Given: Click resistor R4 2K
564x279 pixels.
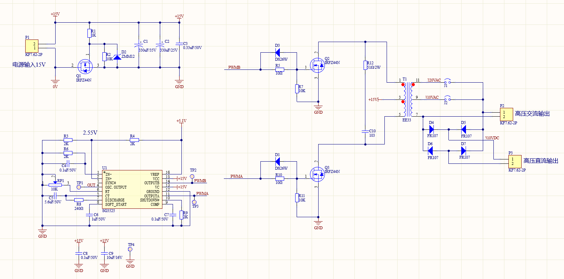Looking at the screenshot, I should click(134, 140).
